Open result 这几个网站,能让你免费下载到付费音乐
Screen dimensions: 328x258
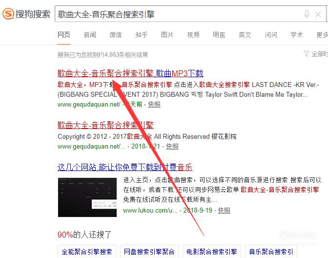[x=125, y=167]
